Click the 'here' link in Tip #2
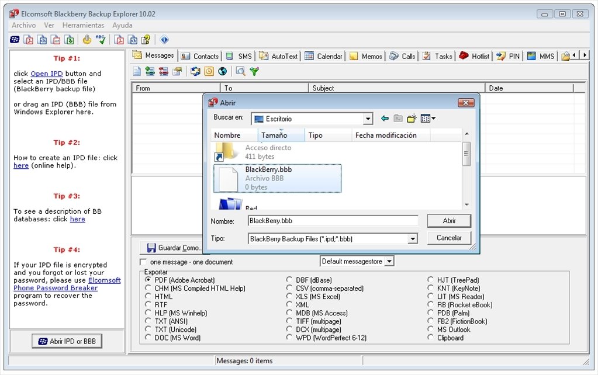The image size is (598, 375). [x=21, y=165]
